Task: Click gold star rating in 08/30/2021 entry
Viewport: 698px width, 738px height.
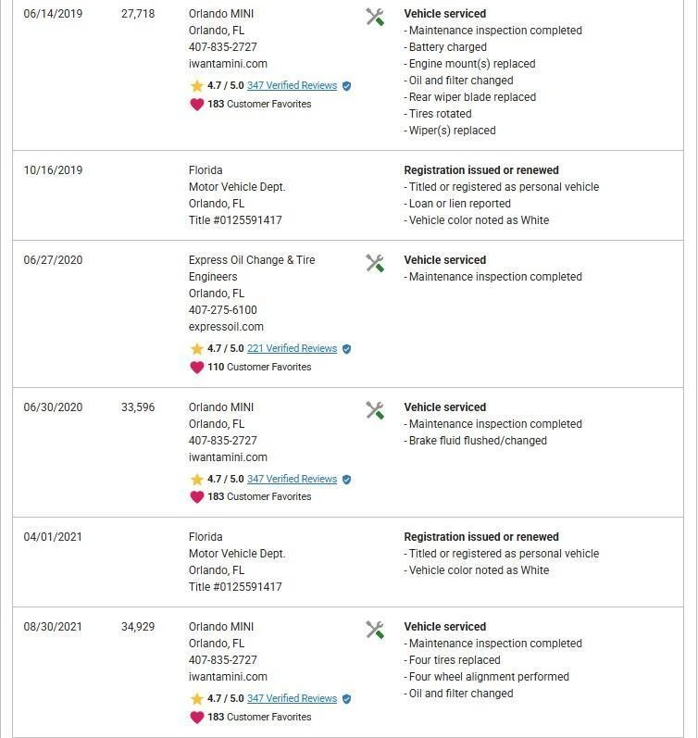Action: tap(196, 699)
